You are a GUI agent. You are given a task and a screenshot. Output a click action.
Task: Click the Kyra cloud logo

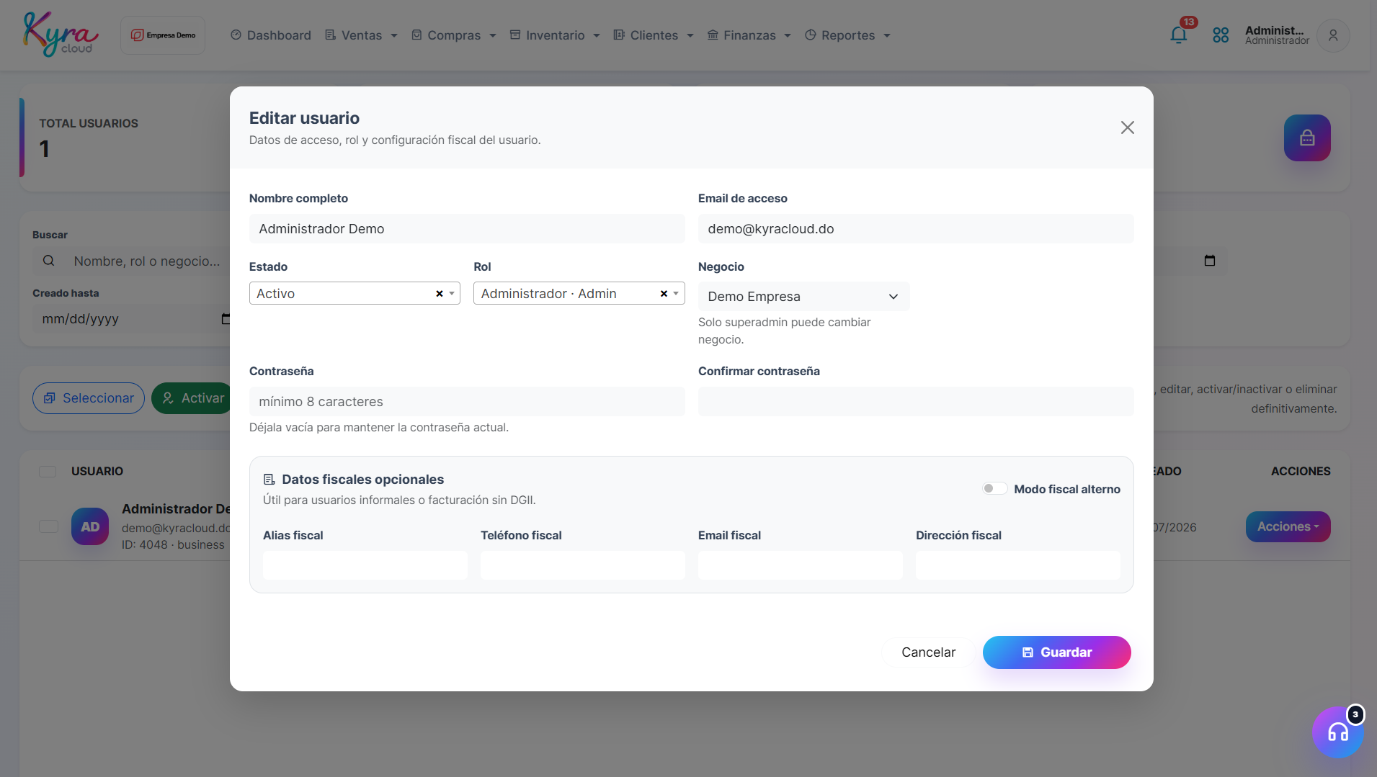coord(61,34)
